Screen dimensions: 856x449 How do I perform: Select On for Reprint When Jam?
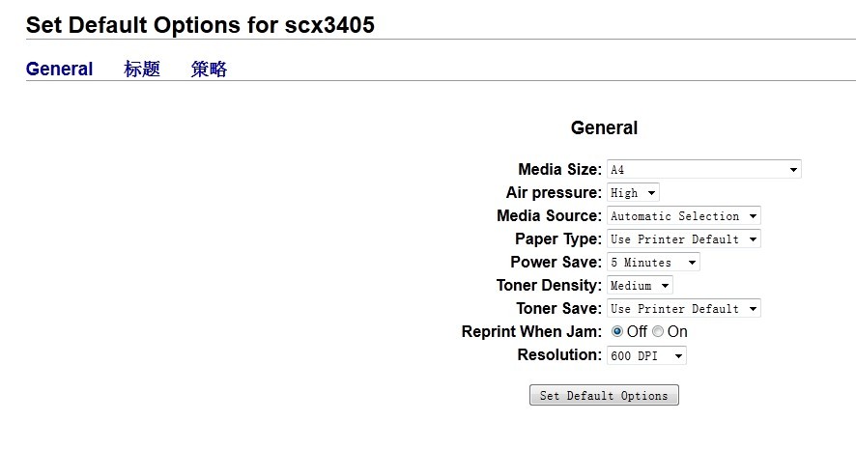[658, 332]
